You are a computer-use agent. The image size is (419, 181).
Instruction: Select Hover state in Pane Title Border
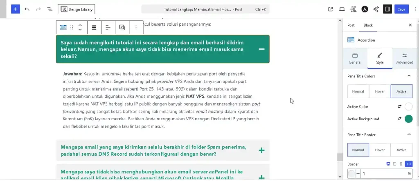pyautogui.click(x=380, y=150)
